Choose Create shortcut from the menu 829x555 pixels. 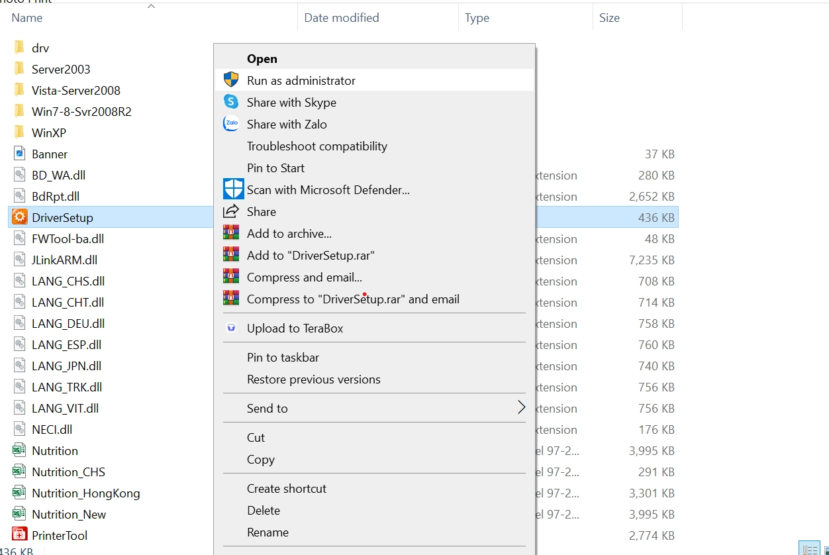(x=286, y=488)
